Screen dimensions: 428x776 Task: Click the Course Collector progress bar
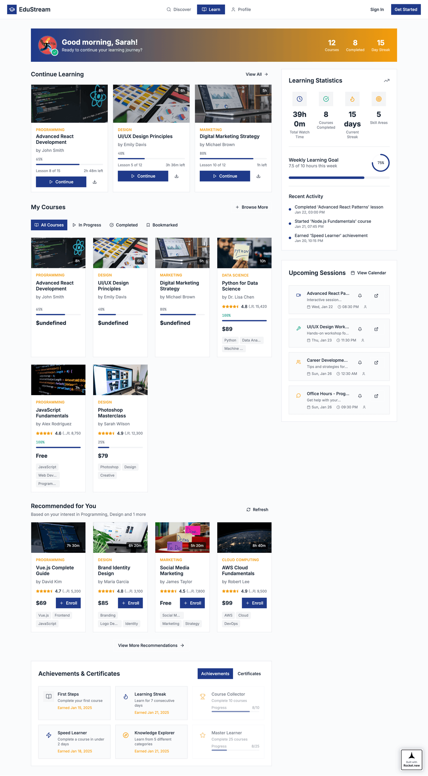(235, 712)
